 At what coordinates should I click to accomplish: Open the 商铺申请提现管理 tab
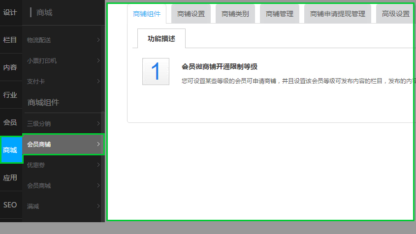[x=338, y=14]
